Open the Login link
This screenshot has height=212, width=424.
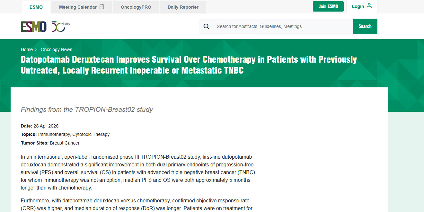point(358,6)
